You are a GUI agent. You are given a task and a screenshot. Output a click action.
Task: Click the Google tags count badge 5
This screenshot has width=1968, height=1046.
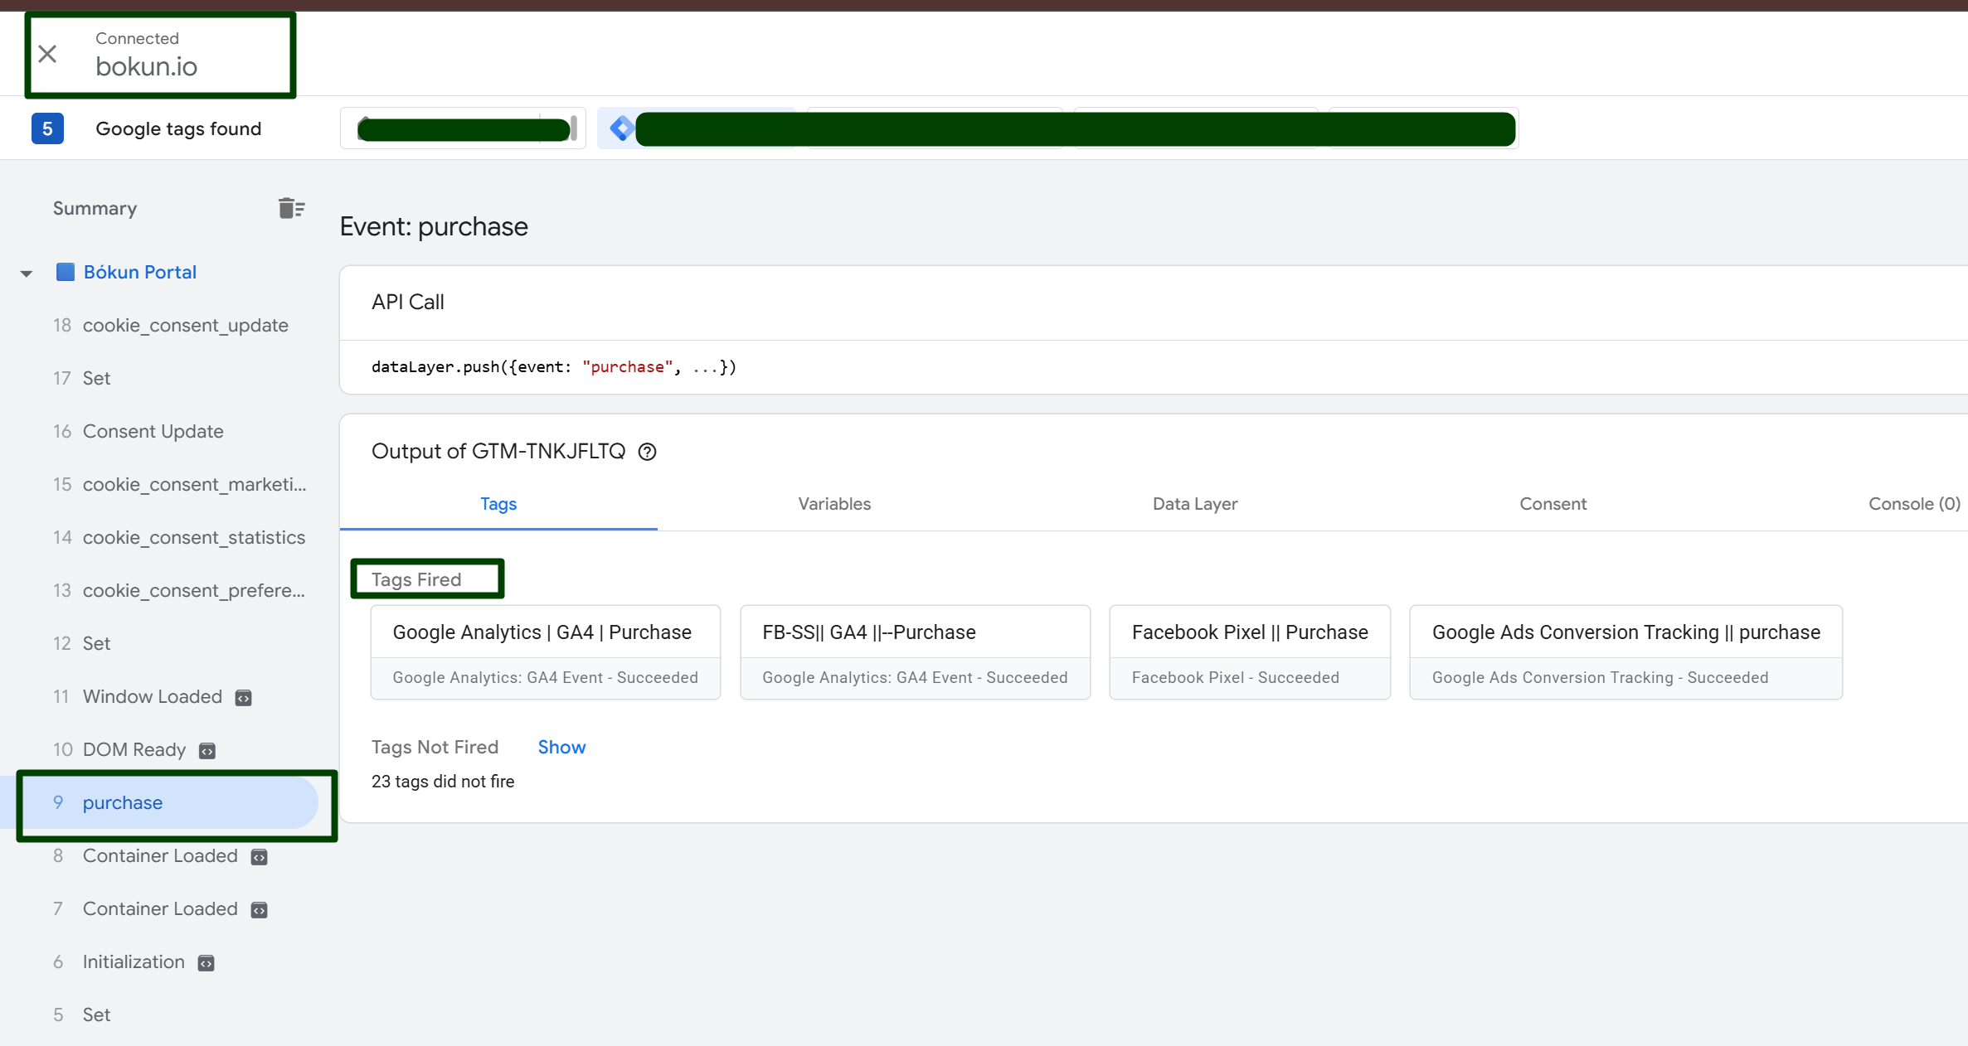click(x=47, y=128)
